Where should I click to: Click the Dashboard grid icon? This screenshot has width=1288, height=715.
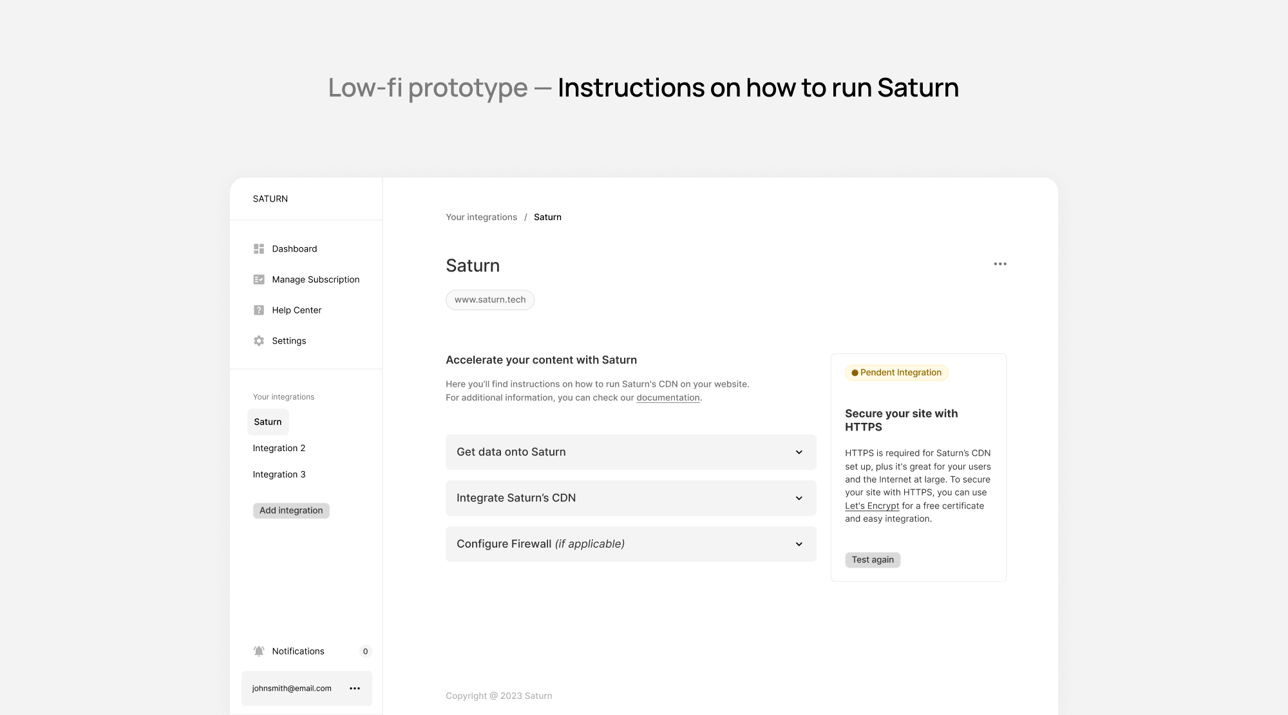tap(259, 249)
